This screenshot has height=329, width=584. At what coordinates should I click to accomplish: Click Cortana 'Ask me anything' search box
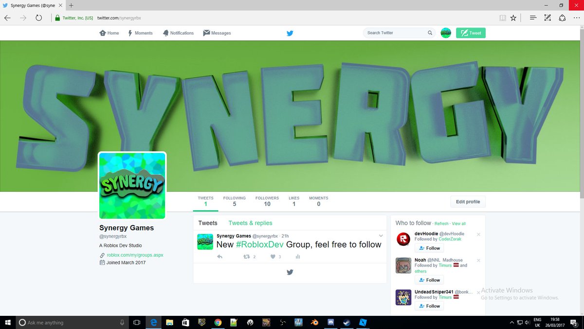point(73,322)
